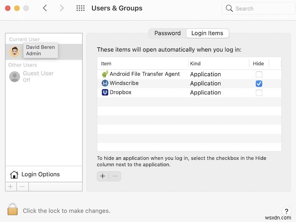Viewport: 296px width, 222px height.
Task: Click the Windscribe app icon
Action: tap(105, 83)
